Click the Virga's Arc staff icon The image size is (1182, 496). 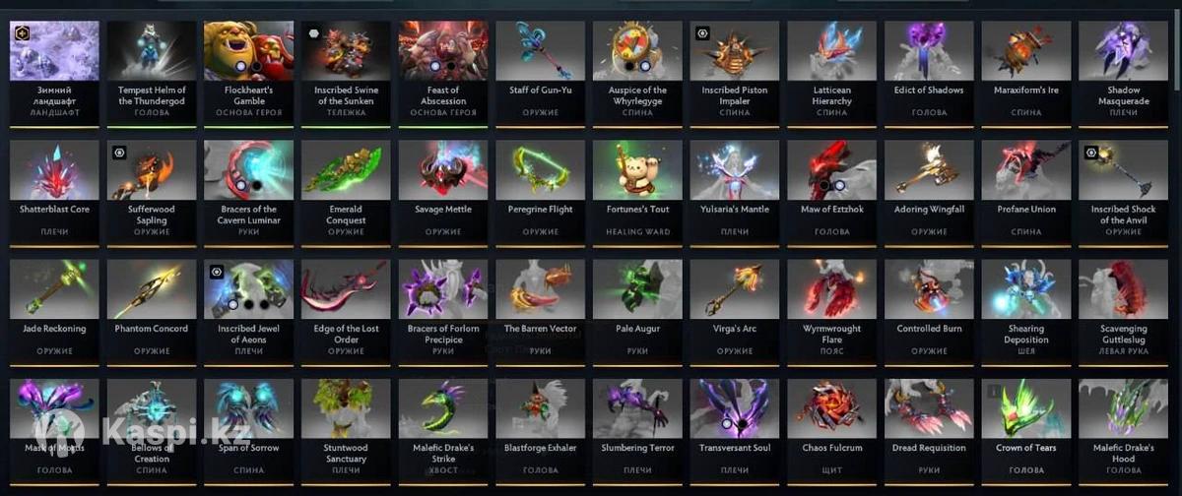pyautogui.click(x=735, y=308)
